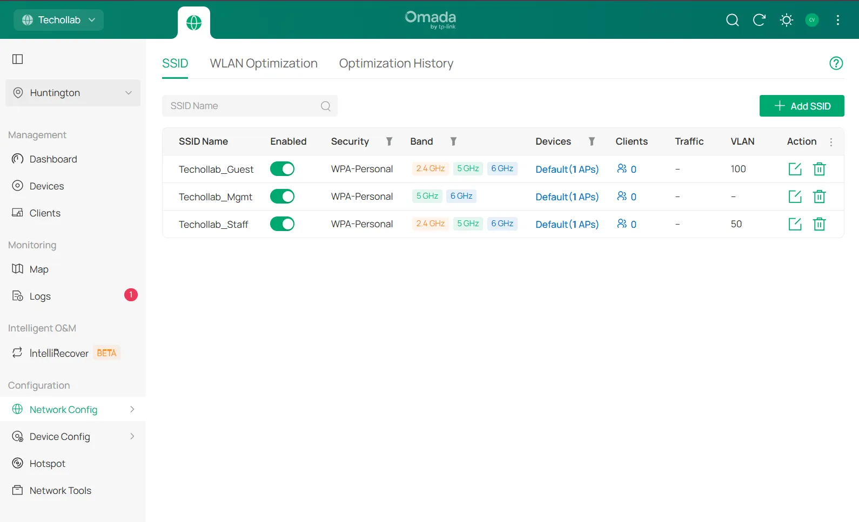Image resolution: width=859 pixels, height=522 pixels.
Task: Edit the Techollab_Guest SSID
Action: tap(795, 169)
